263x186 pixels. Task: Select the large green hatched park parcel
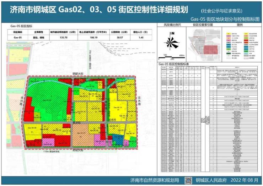[48, 99]
